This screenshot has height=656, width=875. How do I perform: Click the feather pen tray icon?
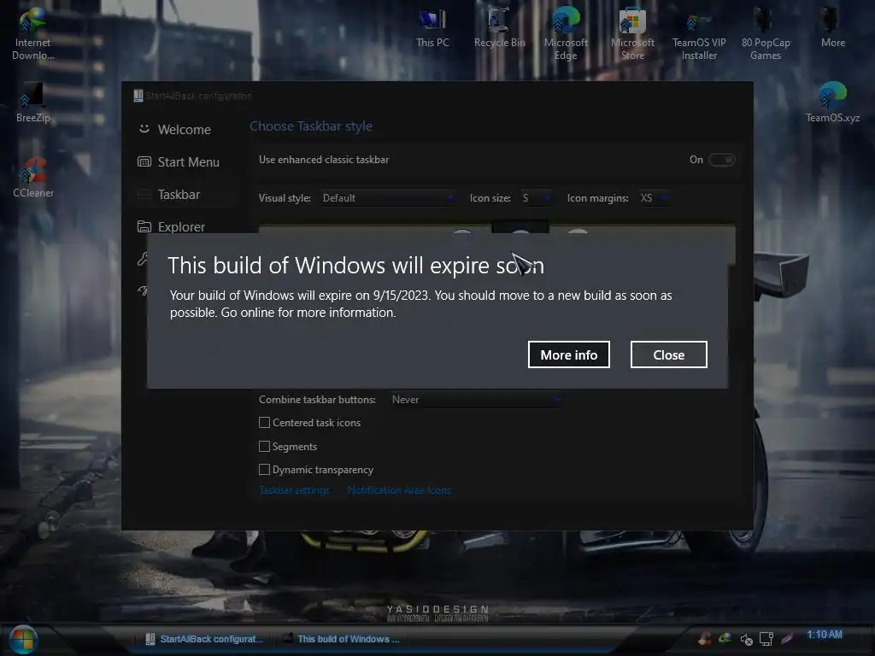tap(787, 639)
